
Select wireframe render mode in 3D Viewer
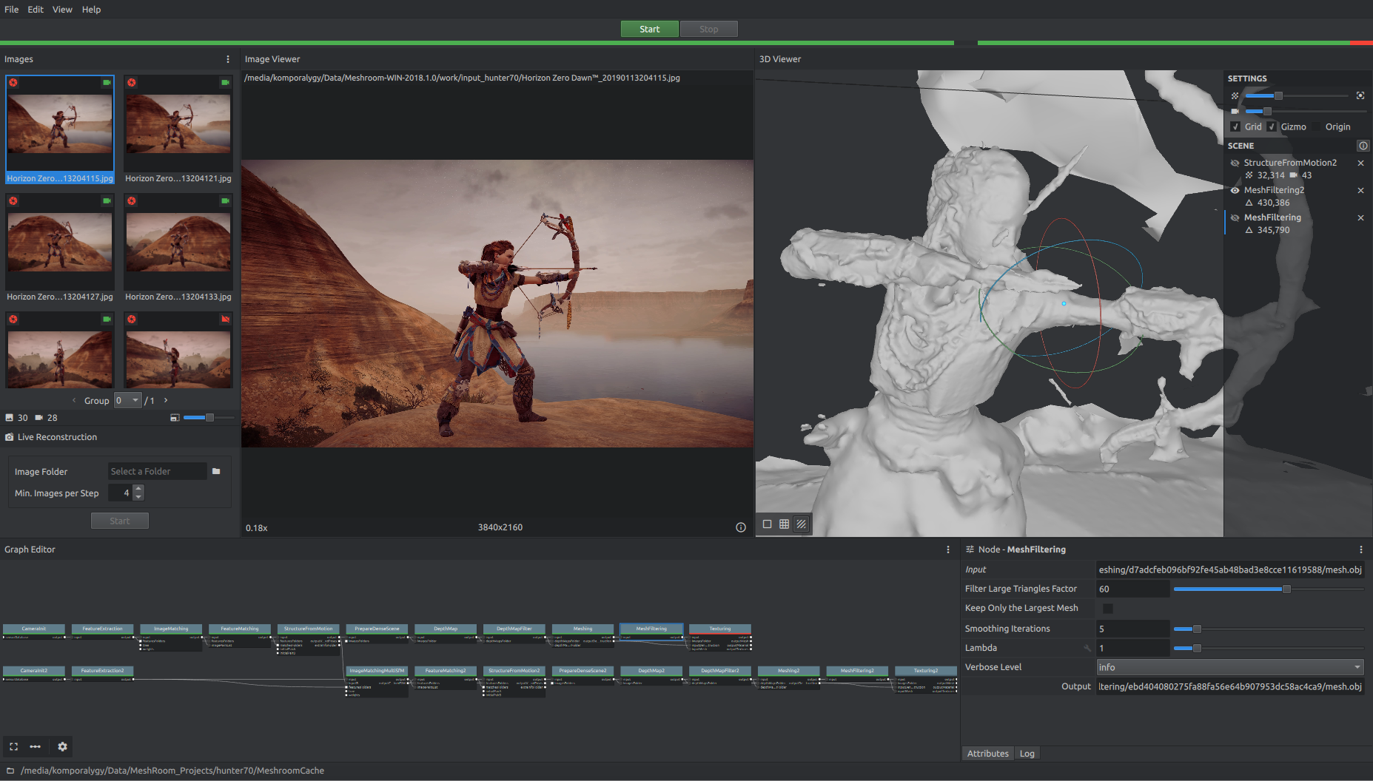[784, 524]
